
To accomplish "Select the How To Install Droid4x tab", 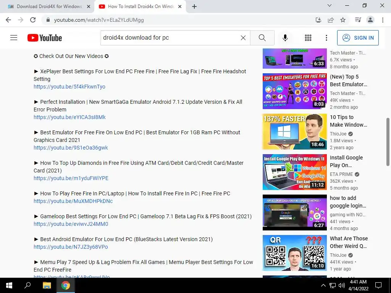I will pyautogui.click(x=140, y=6).
